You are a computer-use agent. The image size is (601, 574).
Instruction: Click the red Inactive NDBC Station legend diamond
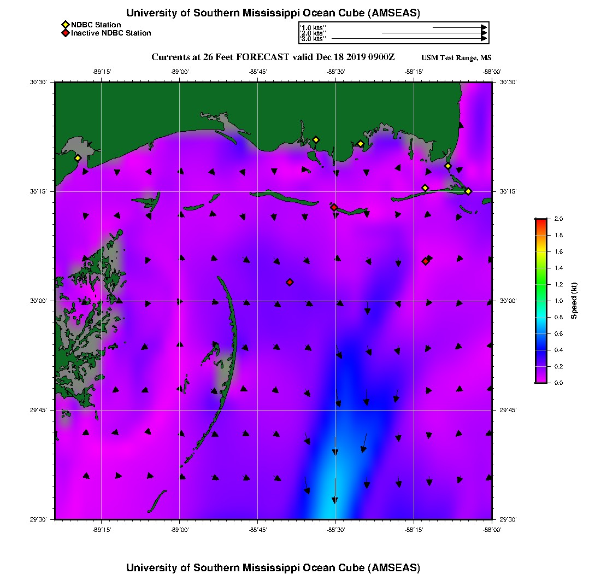pyautogui.click(x=65, y=33)
